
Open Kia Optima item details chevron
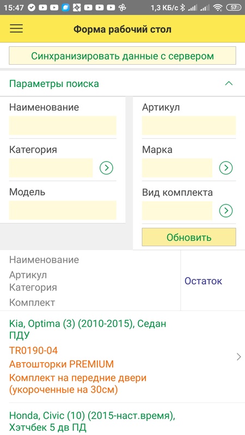(x=238, y=357)
